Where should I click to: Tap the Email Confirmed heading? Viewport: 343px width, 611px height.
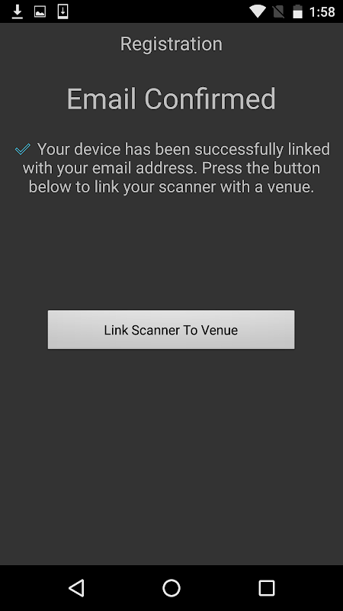click(171, 99)
